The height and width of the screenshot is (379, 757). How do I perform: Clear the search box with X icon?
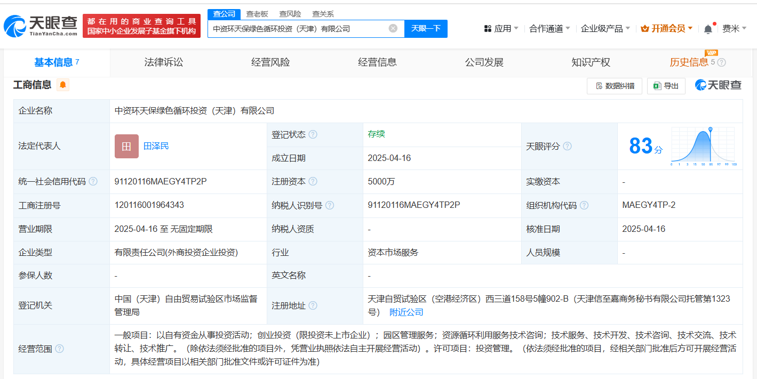[393, 29]
